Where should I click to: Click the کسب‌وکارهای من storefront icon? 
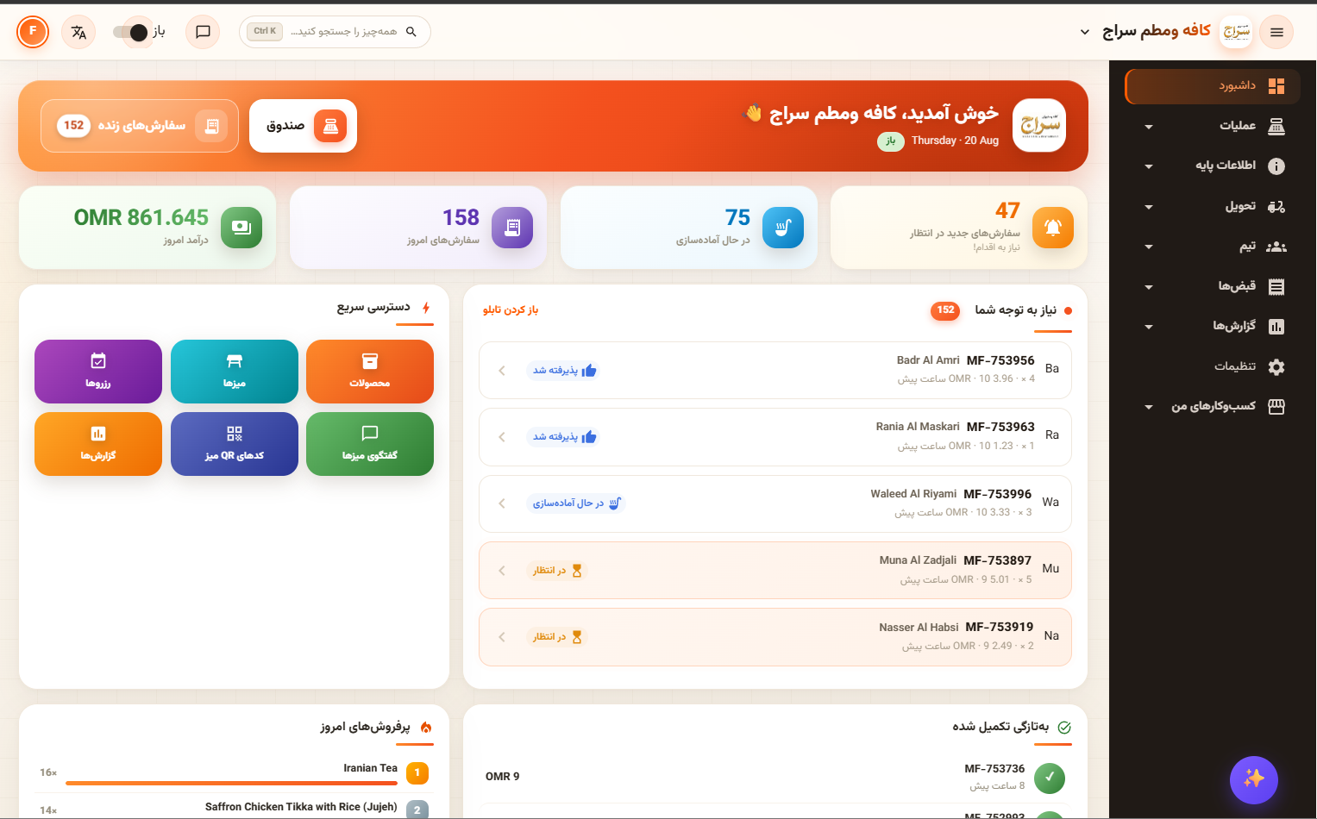(1276, 407)
